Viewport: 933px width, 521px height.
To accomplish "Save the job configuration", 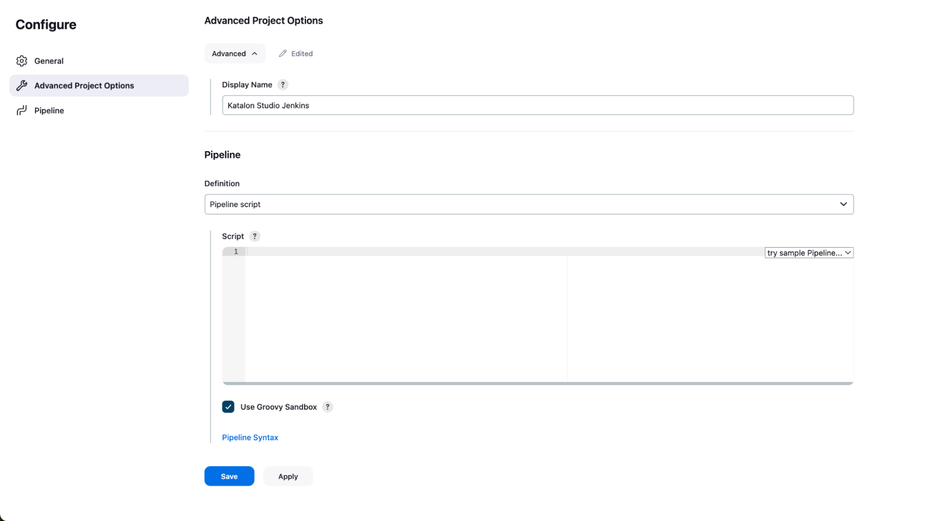I will point(229,476).
